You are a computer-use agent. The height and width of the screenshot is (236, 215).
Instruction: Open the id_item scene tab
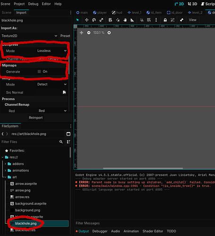154,13
